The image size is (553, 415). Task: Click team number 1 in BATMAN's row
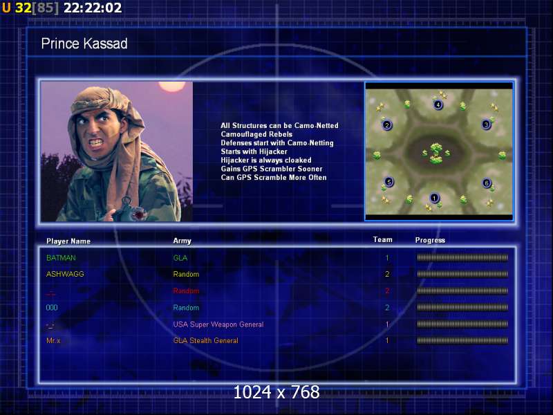[387, 257]
